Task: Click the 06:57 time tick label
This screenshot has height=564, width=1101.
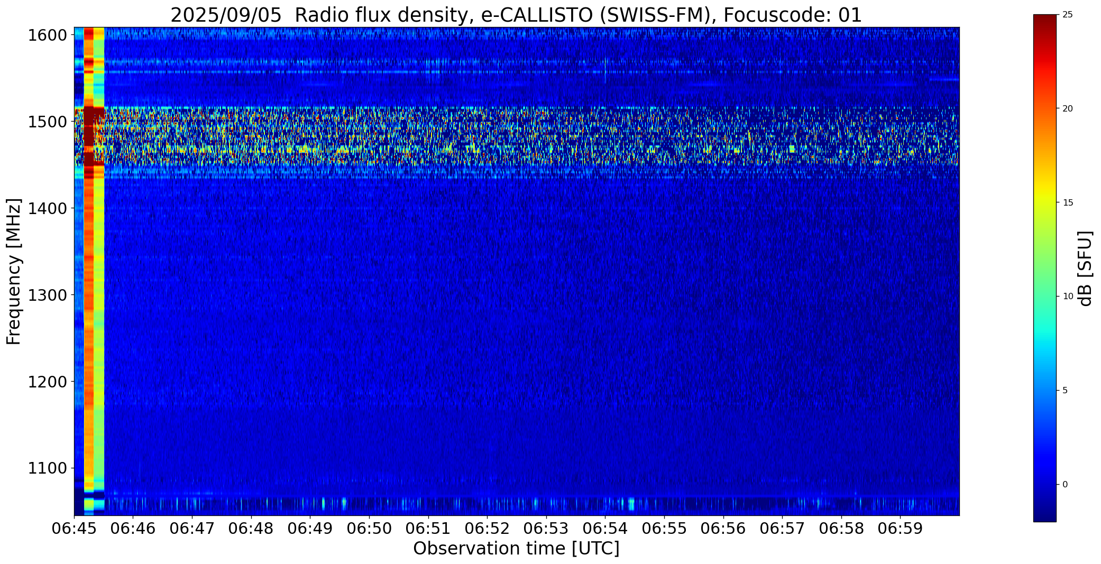Action: [x=782, y=528]
